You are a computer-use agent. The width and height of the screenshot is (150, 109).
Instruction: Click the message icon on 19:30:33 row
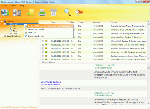click(x=46, y=48)
